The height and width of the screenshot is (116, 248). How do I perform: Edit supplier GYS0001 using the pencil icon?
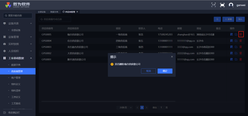click(236, 59)
